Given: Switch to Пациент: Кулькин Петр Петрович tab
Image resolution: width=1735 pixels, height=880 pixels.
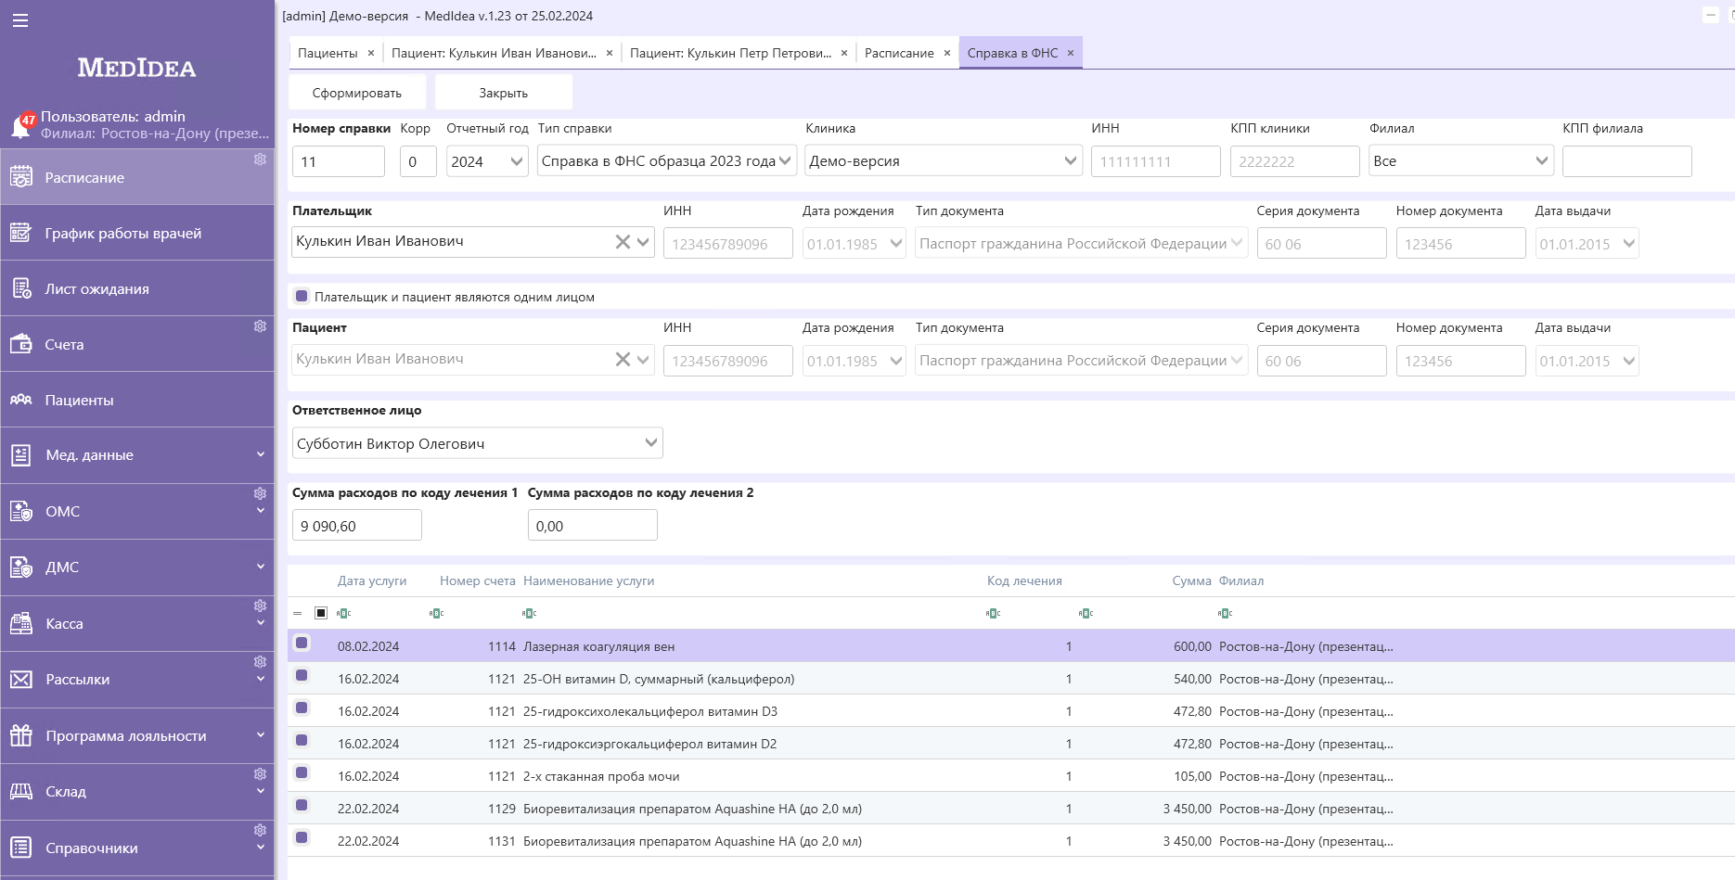Looking at the screenshot, I should tap(731, 53).
